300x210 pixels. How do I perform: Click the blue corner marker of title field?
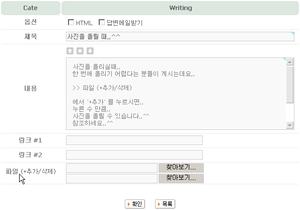(x=292, y=34)
